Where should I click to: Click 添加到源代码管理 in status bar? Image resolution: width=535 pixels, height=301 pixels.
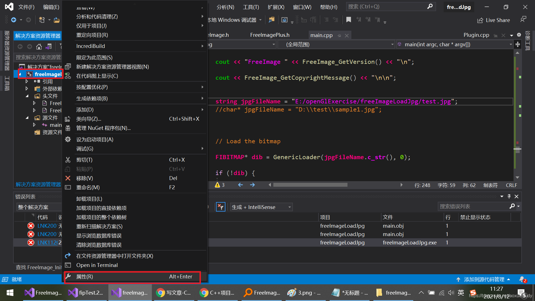[x=484, y=280]
